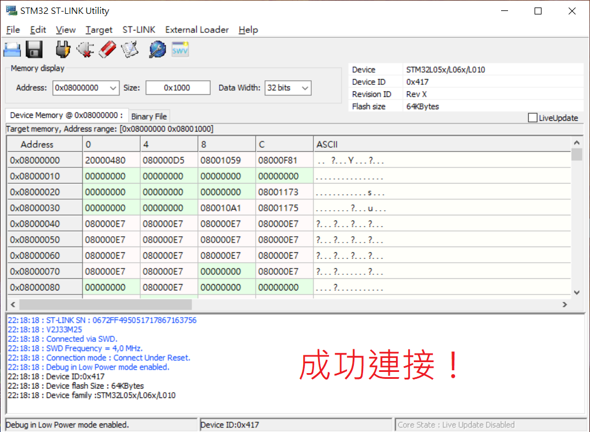Viewport: 590px width, 432px height.
Task: Open the ST-LINK firmware globe icon
Action: click(158, 50)
